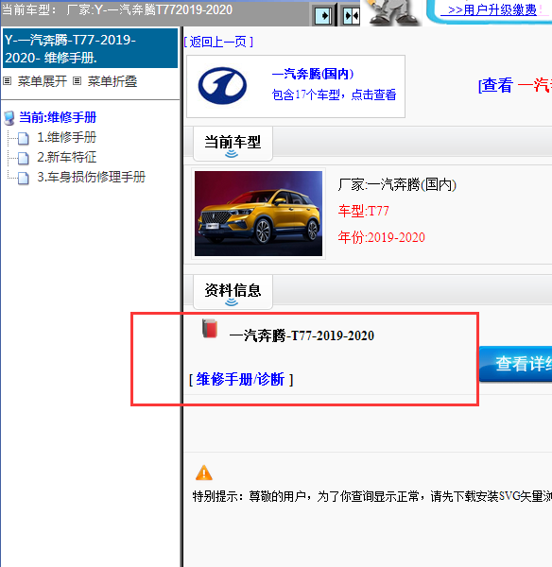Click the 查看 一汽 link on right
Image resolution: width=552 pixels, height=567 pixels.
515,86
